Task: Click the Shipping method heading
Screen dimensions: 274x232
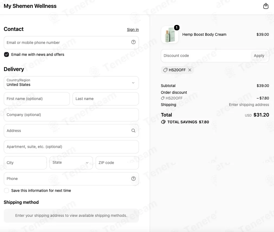Action: [x=21, y=202]
